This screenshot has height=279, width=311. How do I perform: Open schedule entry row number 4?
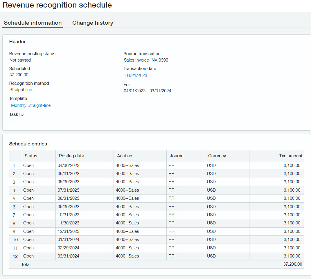pyautogui.click(x=14, y=190)
